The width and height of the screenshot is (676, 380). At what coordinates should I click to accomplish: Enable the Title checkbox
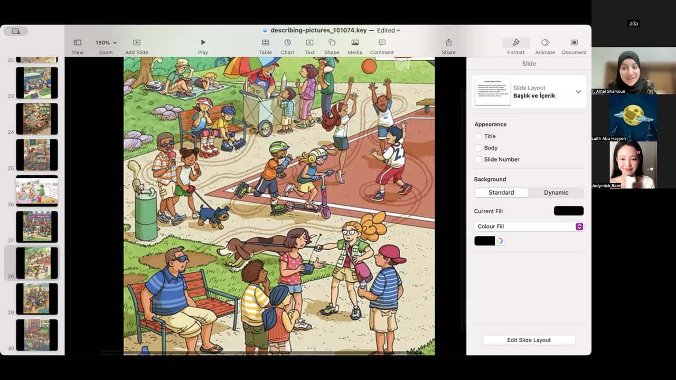point(478,136)
